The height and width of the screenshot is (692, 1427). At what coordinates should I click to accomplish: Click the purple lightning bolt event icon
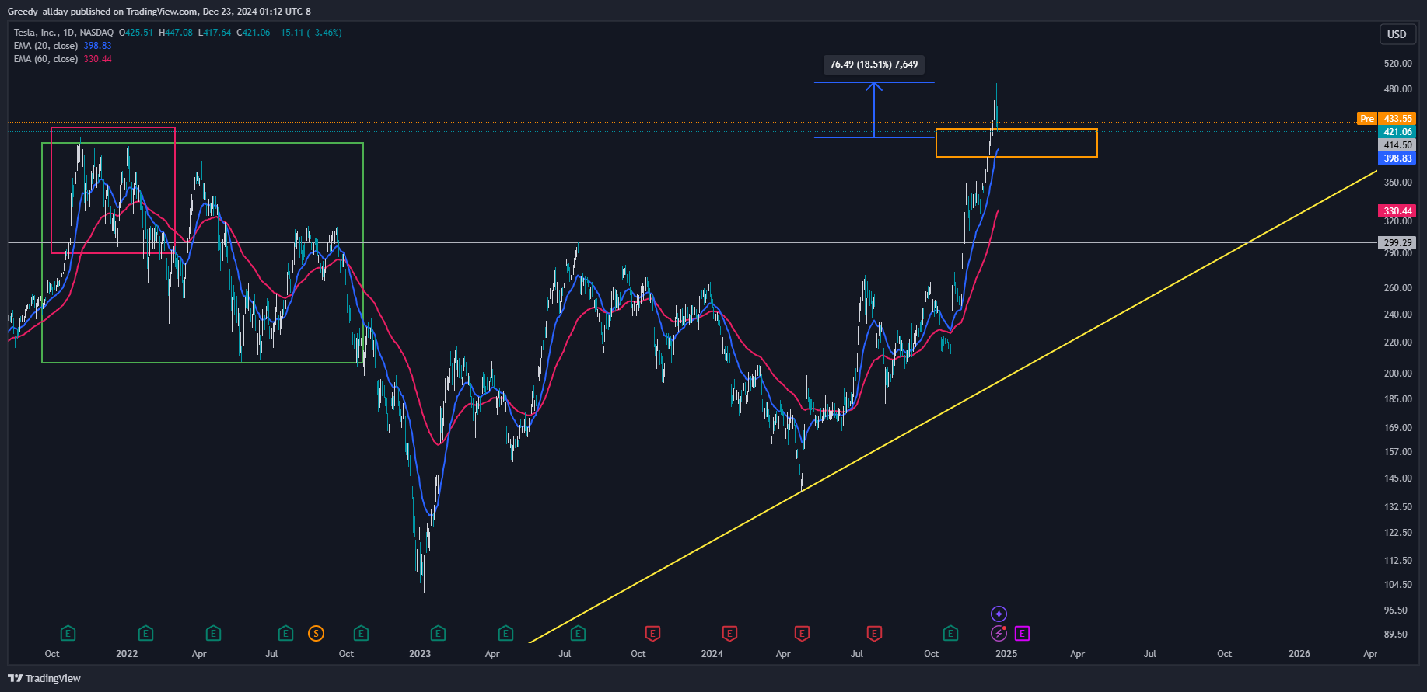999,634
